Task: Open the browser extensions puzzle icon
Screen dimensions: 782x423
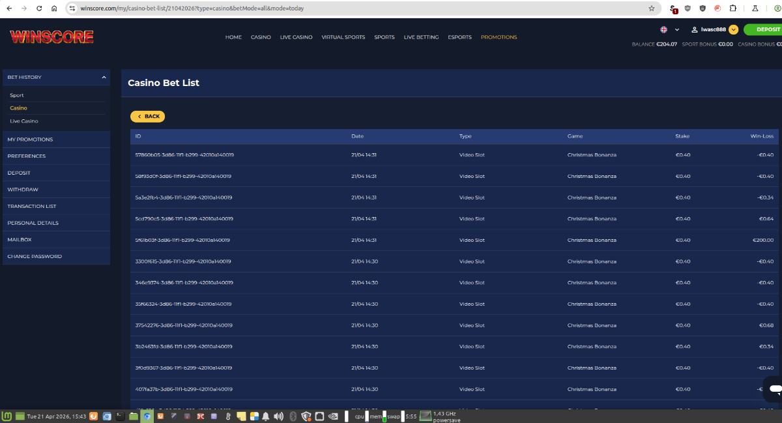Action: [x=733, y=8]
